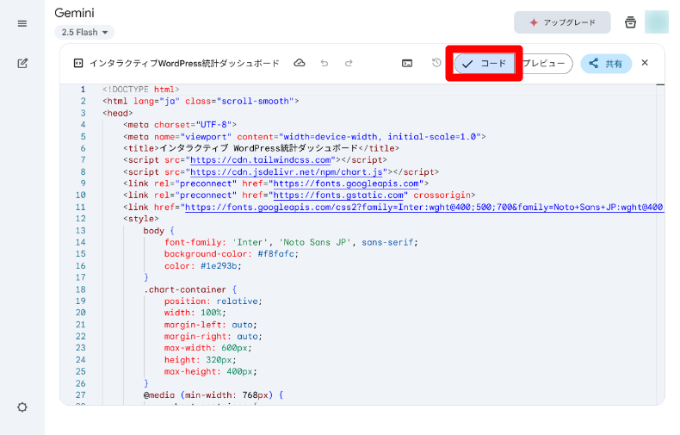Switch to the コード tab

[485, 64]
